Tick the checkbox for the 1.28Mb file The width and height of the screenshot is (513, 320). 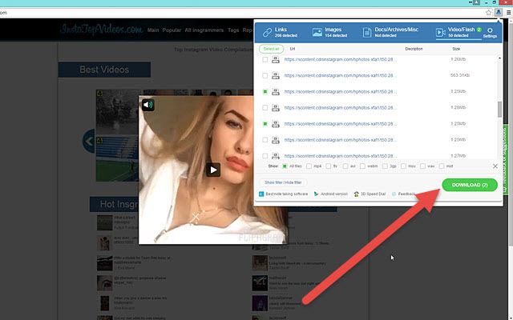coord(265,108)
